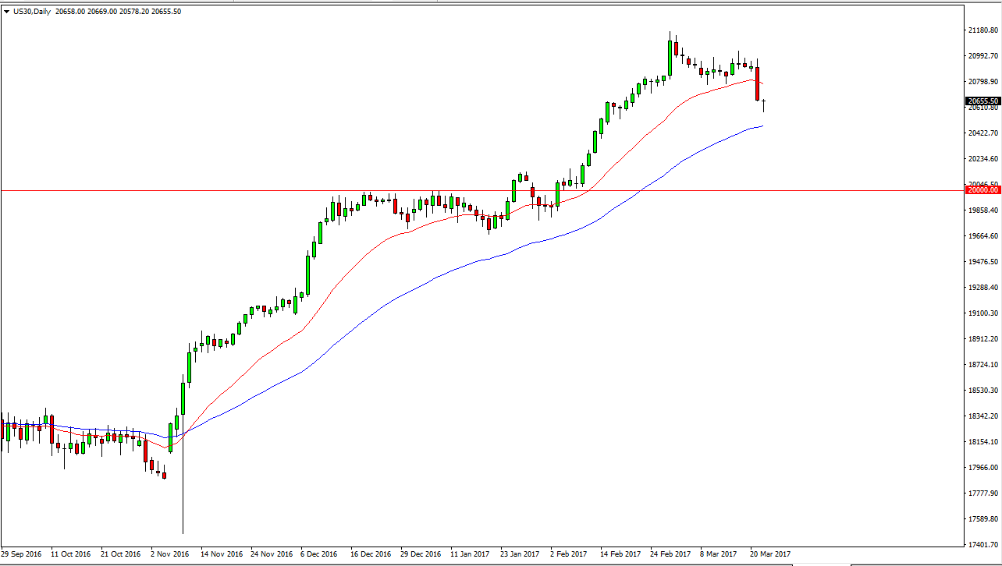Click the latest small candle at chart's right end
1002x566 pixels.
pyautogui.click(x=763, y=104)
